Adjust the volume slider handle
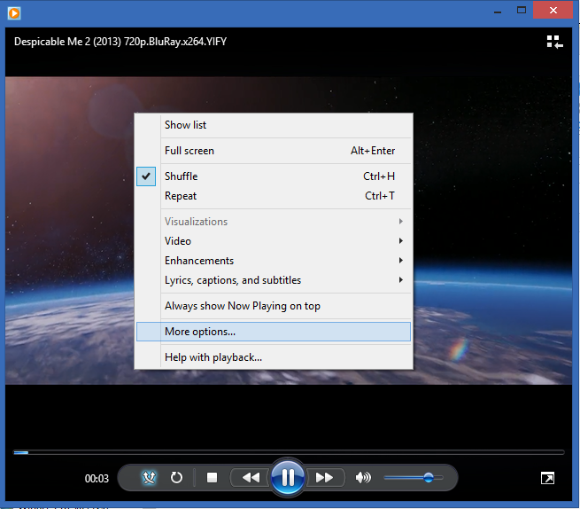The image size is (580, 509). pyautogui.click(x=429, y=477)
